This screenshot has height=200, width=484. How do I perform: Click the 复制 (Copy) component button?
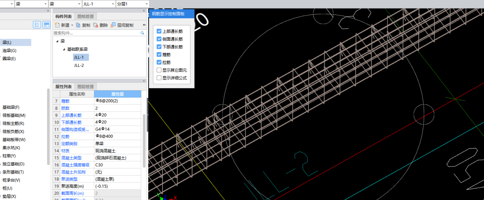83,25
